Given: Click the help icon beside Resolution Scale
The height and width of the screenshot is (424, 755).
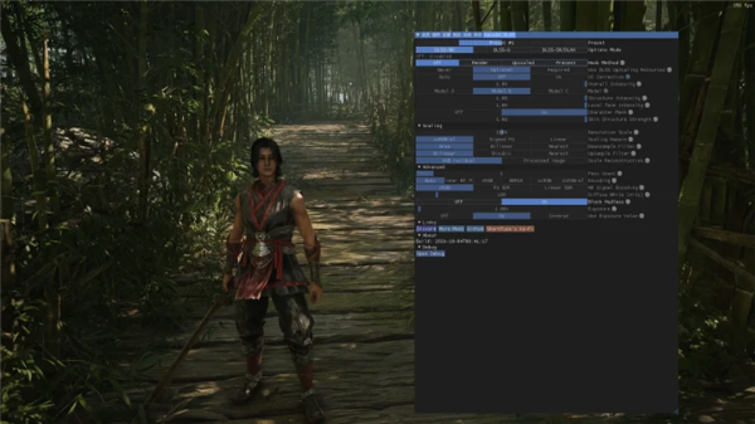Looking at the screenshot, I should (637, 132).
